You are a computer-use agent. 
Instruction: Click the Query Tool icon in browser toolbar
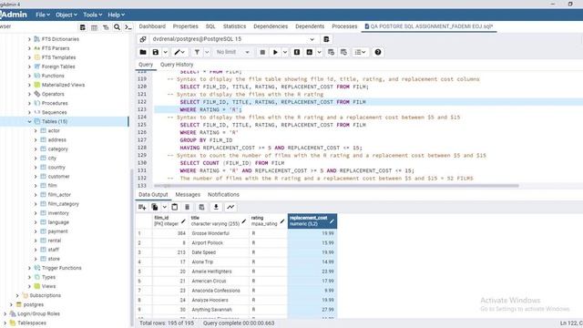pos(83,27)
